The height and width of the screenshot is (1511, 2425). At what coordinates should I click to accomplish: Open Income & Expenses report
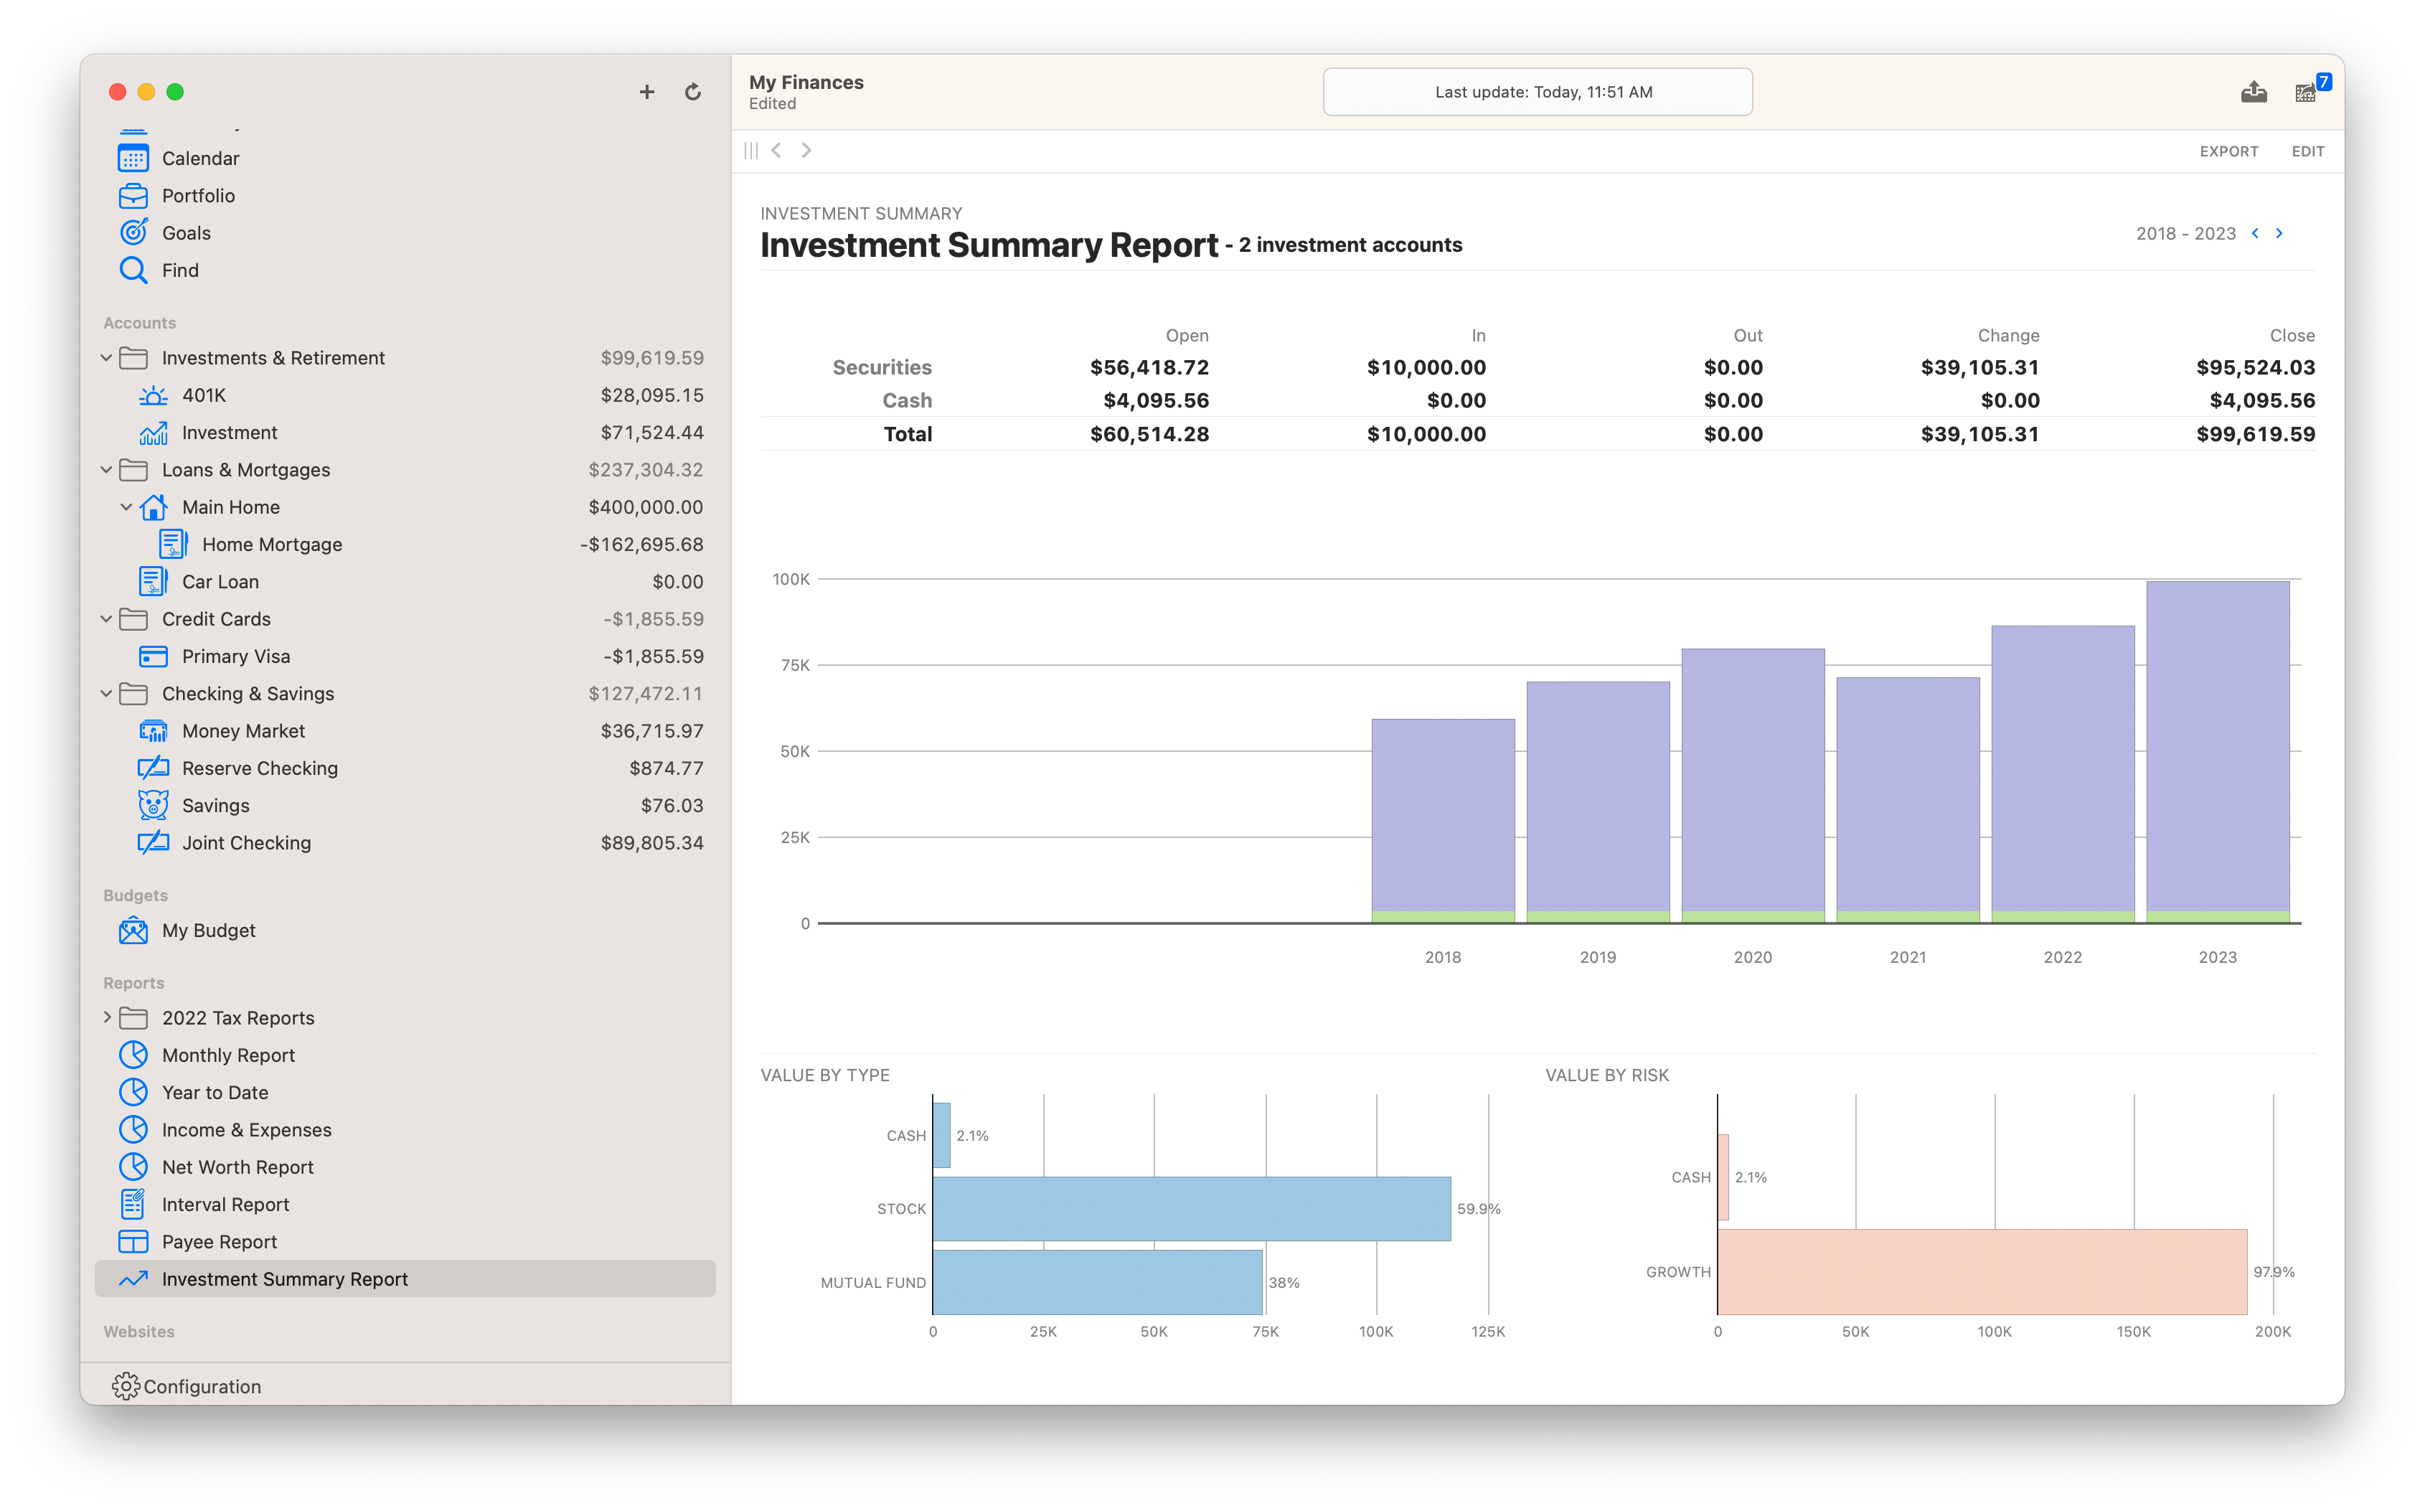click(x=247, y=1130)
